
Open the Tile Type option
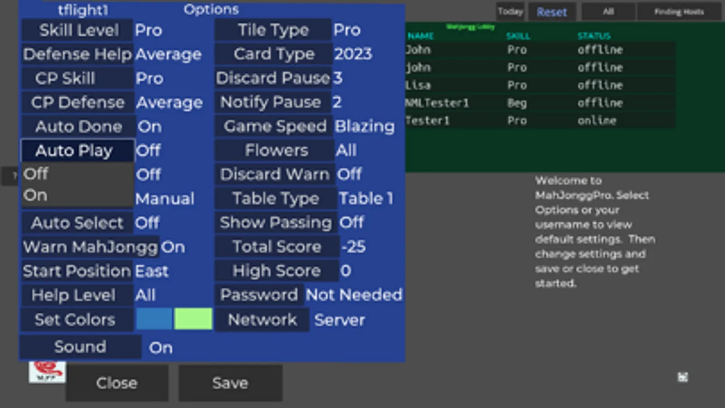click(x=273, y=30)
